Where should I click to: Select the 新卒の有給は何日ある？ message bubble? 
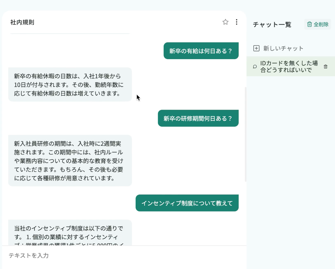pyautogui.click(x=201, y=51)
